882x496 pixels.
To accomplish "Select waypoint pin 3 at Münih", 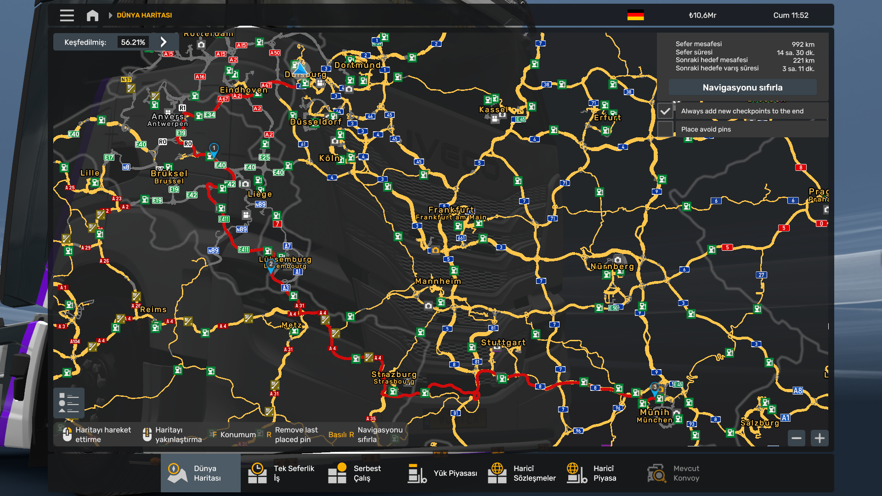I will click(655, 389).
